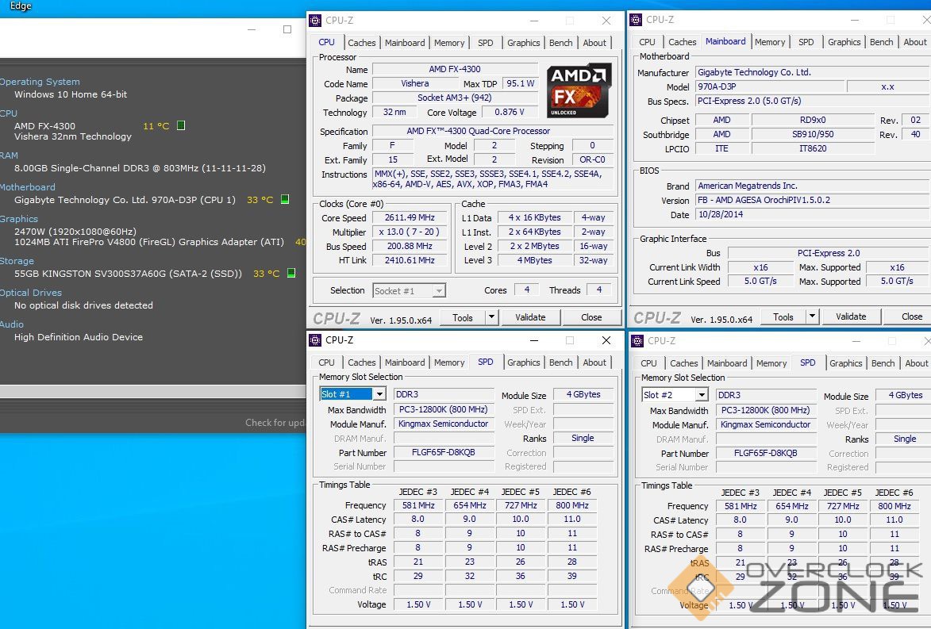Open Bench tab in Slot #2 SPD window
The height and width of the screenshot is (629, 931).
coord(883,363)
